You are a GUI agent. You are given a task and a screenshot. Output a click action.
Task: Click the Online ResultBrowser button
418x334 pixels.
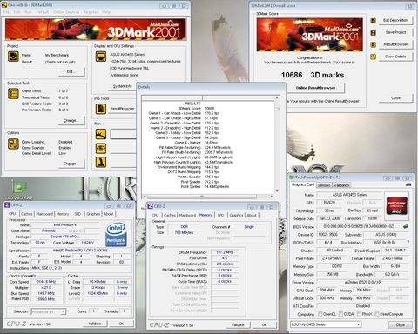pyautogui.click(x=315, y=88)
